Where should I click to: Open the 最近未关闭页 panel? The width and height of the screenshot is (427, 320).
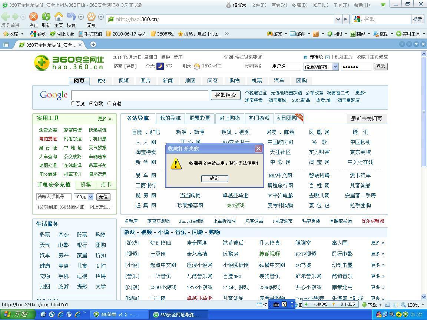[x=367, y=119]
